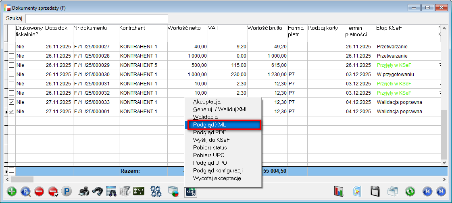Tick the checkbox for document F/1/25/000029
The height and width of the screenshot is (203, 452).
(11, 65)
